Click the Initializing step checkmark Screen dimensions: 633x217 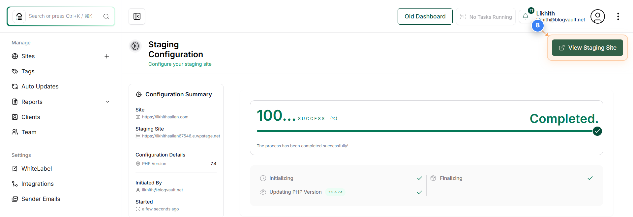pyautogui.click(x=420, y=178)
